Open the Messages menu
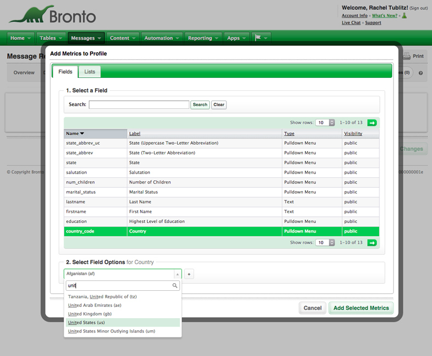This screenshot has height=356, width=432. pos(86,38)
